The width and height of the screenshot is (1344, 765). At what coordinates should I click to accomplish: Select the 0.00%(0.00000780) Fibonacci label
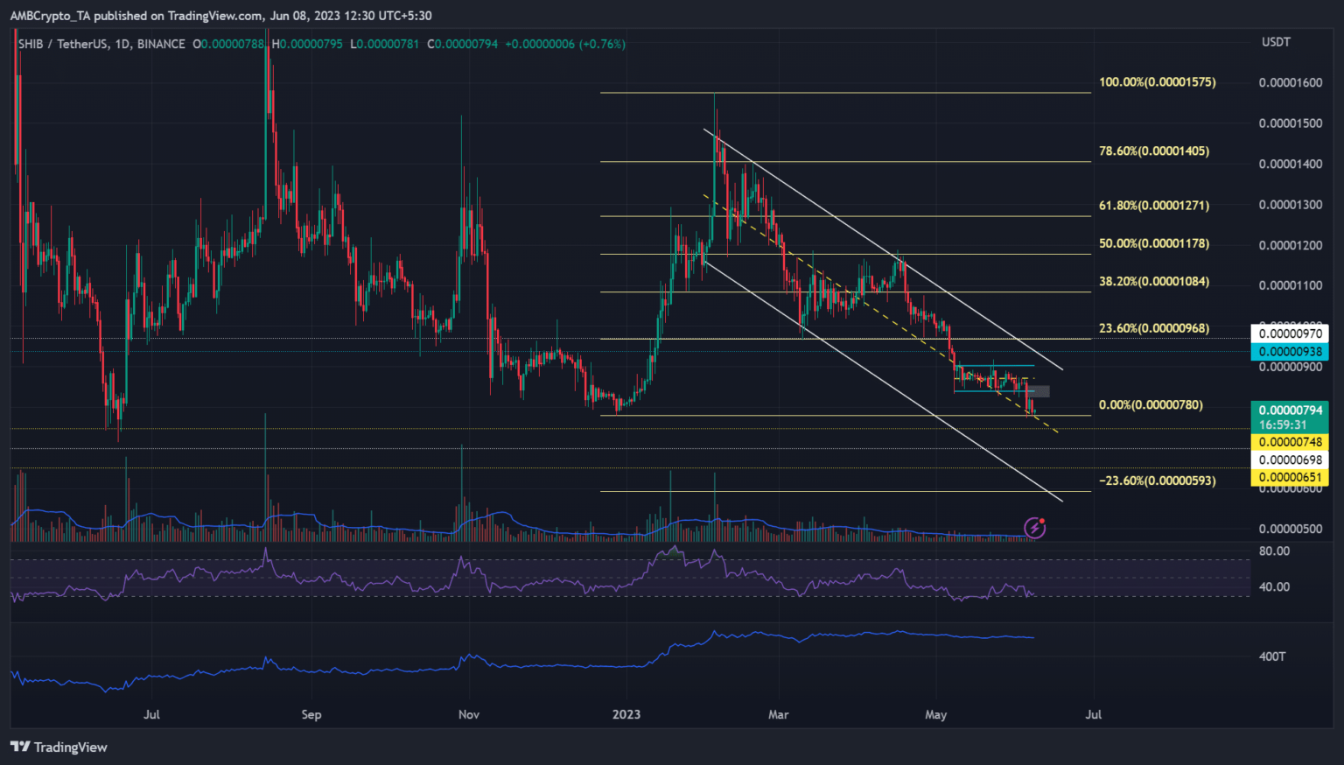(x=1150, y=405)
